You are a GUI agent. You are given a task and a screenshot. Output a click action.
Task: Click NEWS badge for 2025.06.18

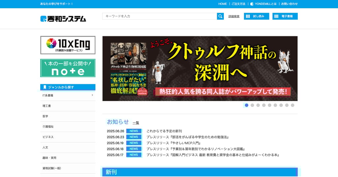coord(134,149)
